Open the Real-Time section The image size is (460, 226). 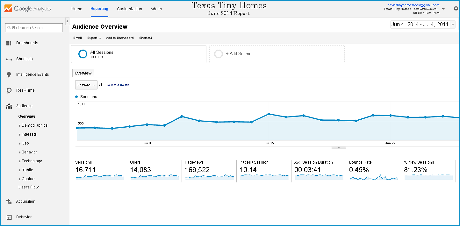(x=25, y=90)
